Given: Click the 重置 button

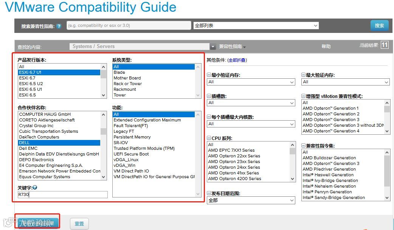Looking at the screenshot, I should (79, 224).
